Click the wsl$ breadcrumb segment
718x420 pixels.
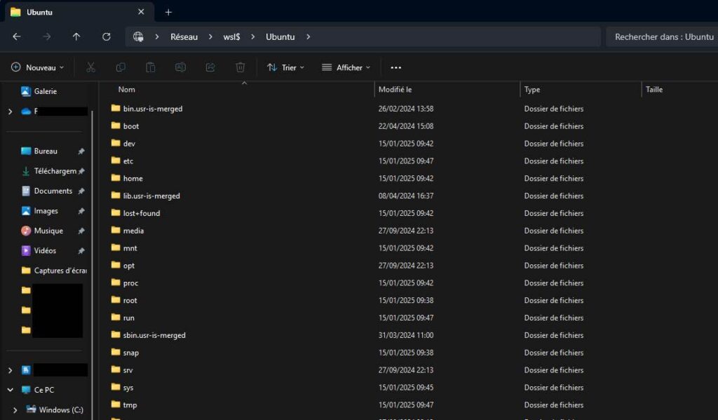point(231,36)
